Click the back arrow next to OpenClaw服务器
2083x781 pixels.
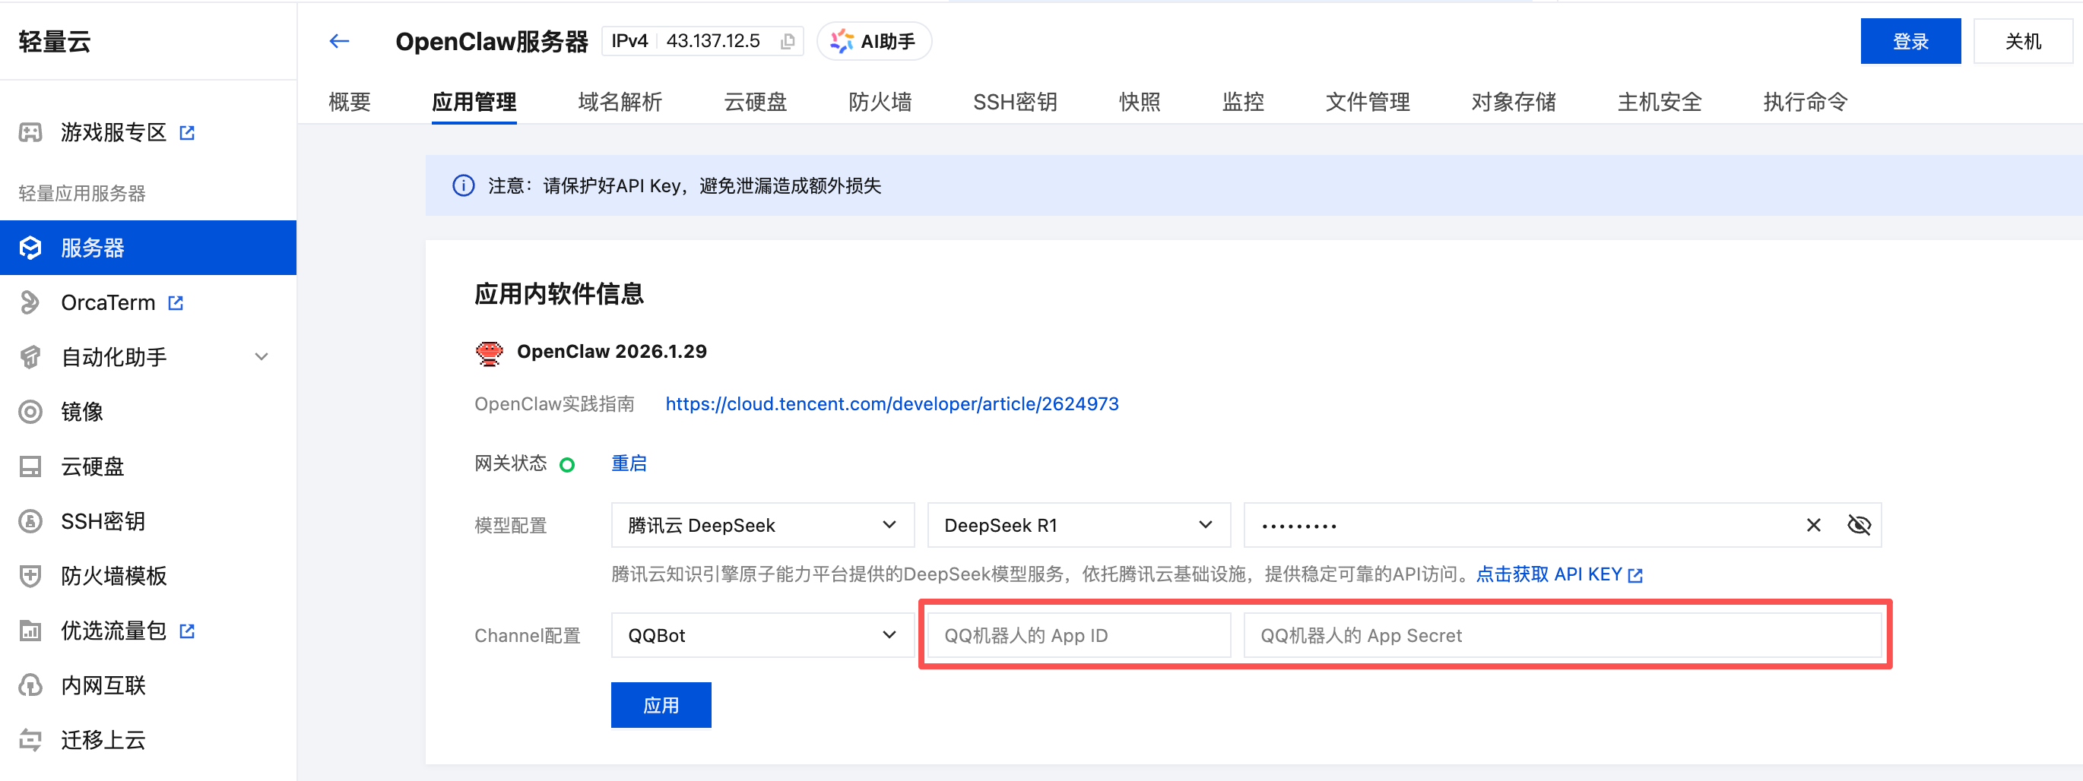339,40
